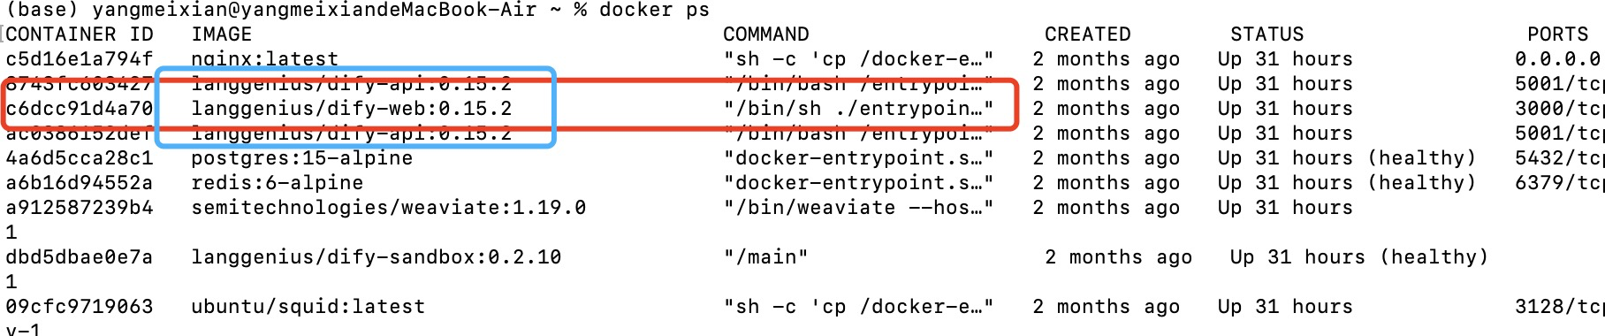
Task: Click the "/main" command text
Action: coord(766,257)
